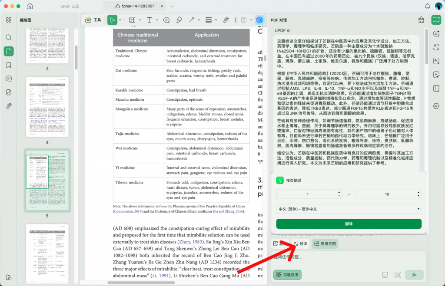Open the comments sidebar panel

(9, 79)
